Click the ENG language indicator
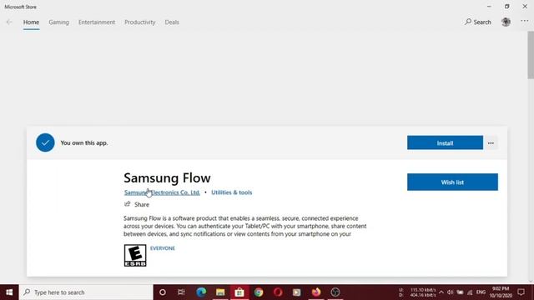Viewport: 534px width, 300px height. 481,292
